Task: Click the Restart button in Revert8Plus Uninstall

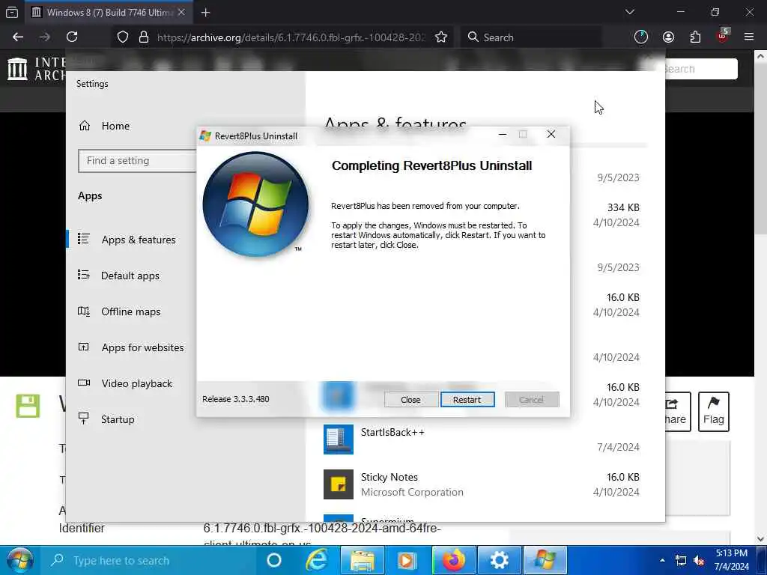Action: tap(467, 400)
